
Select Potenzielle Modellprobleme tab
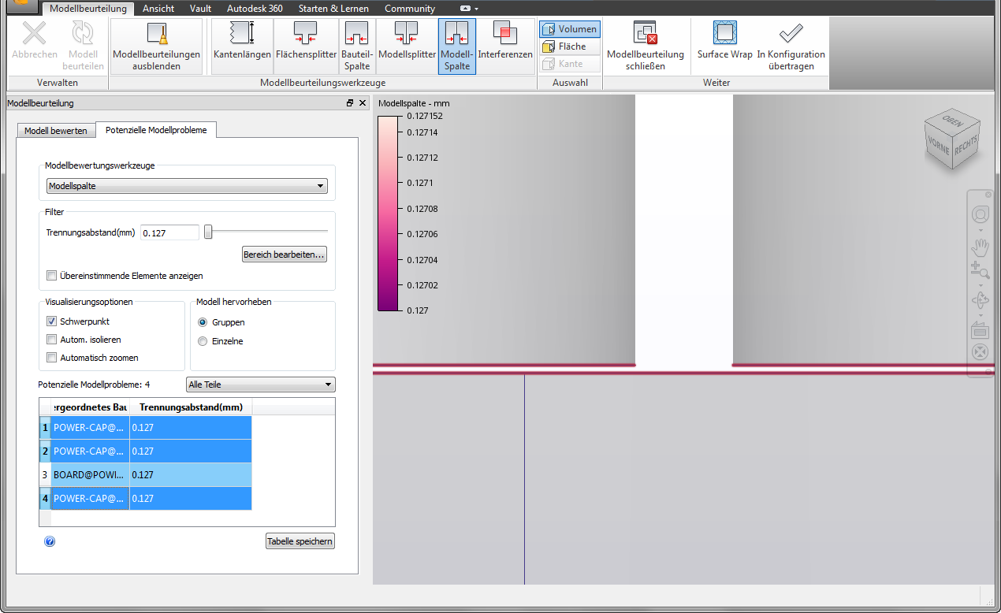click(156, 130)
